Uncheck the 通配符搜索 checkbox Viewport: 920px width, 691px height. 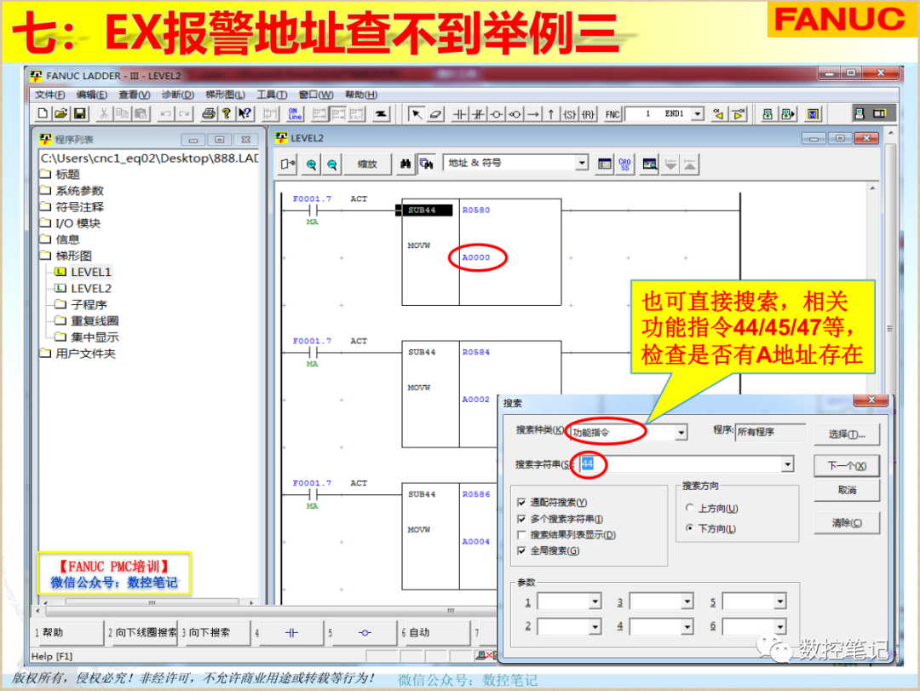tap(520, 500)
